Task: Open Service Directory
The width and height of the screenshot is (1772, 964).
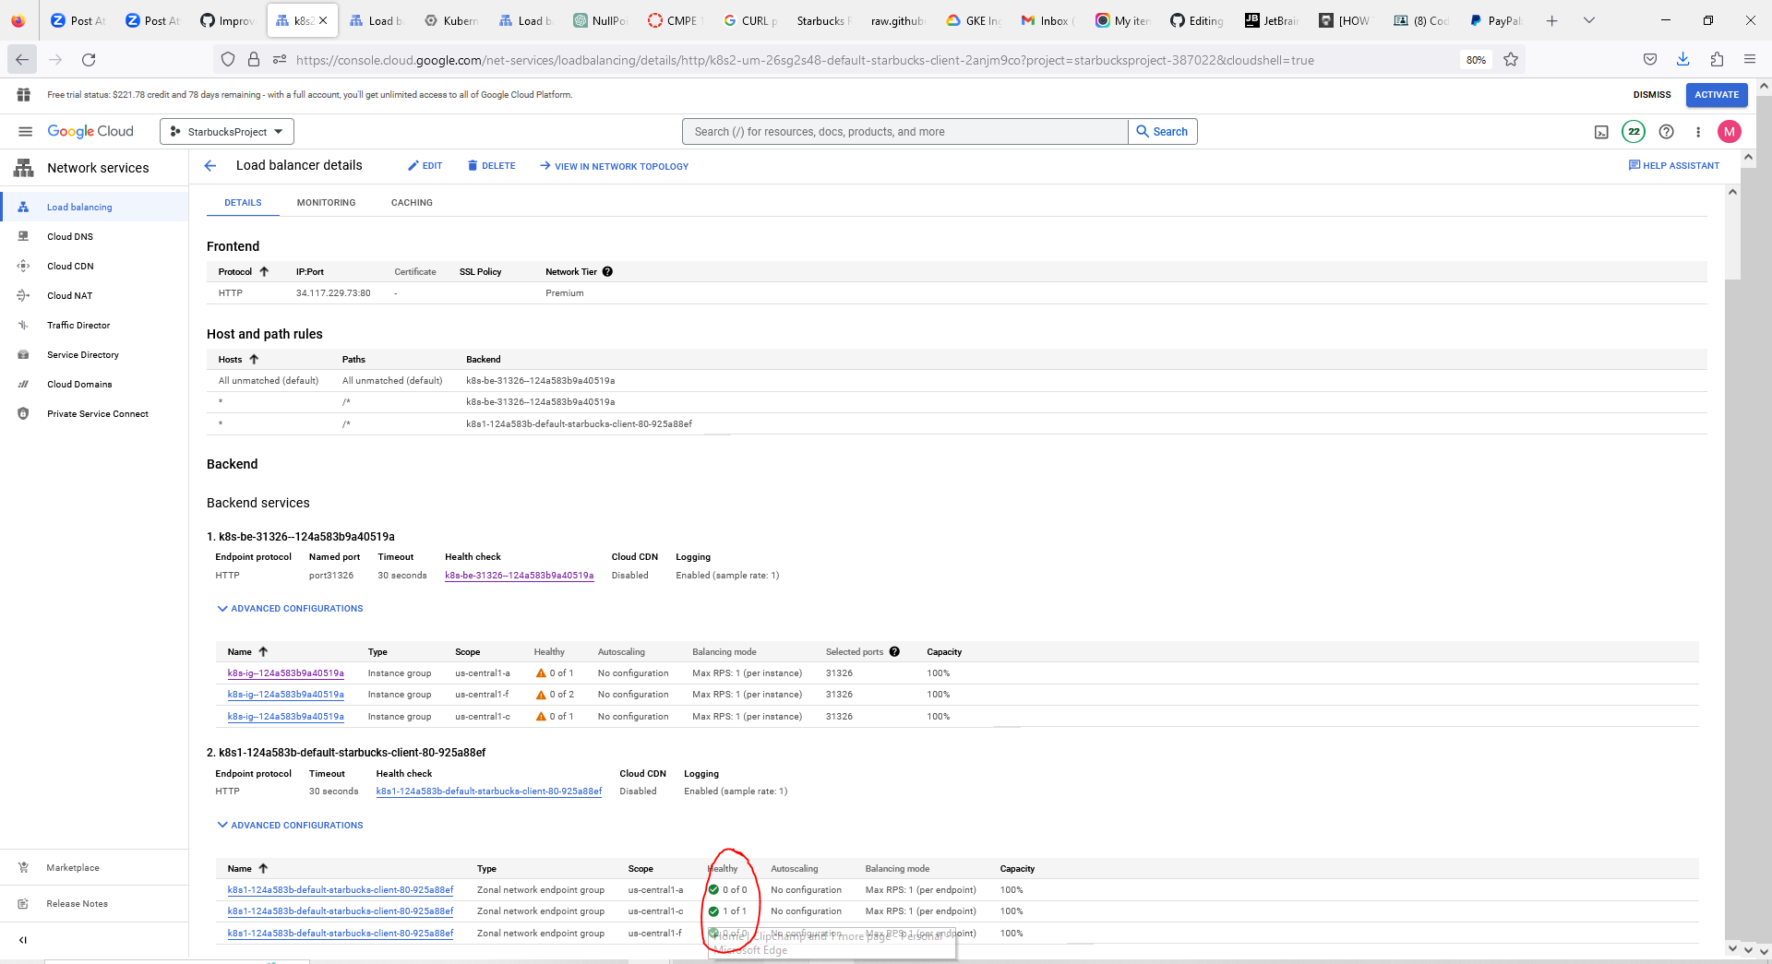Action: coord(83,354)
